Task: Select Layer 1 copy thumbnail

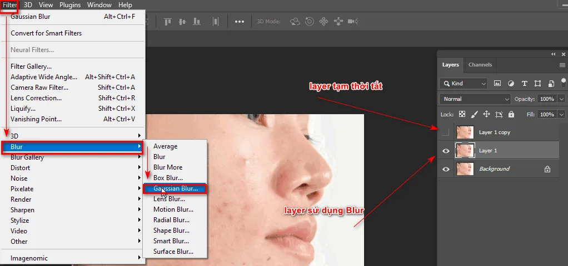Action: 465,132
